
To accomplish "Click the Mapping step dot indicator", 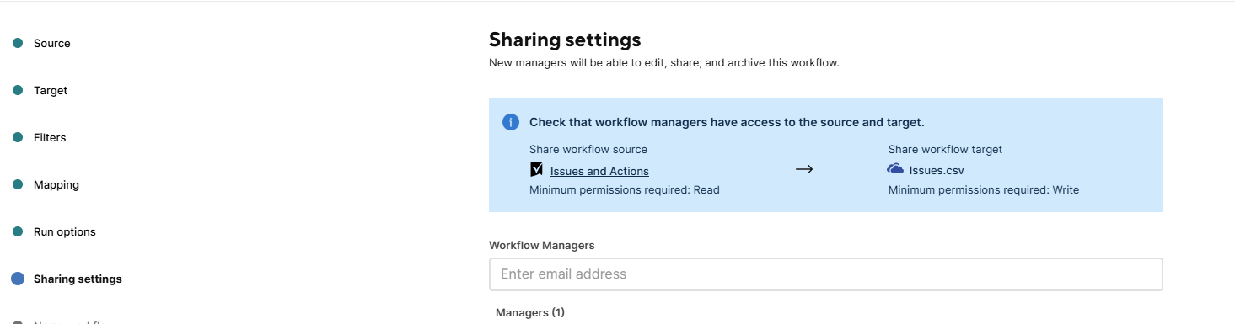I will [x=18, y=184].
